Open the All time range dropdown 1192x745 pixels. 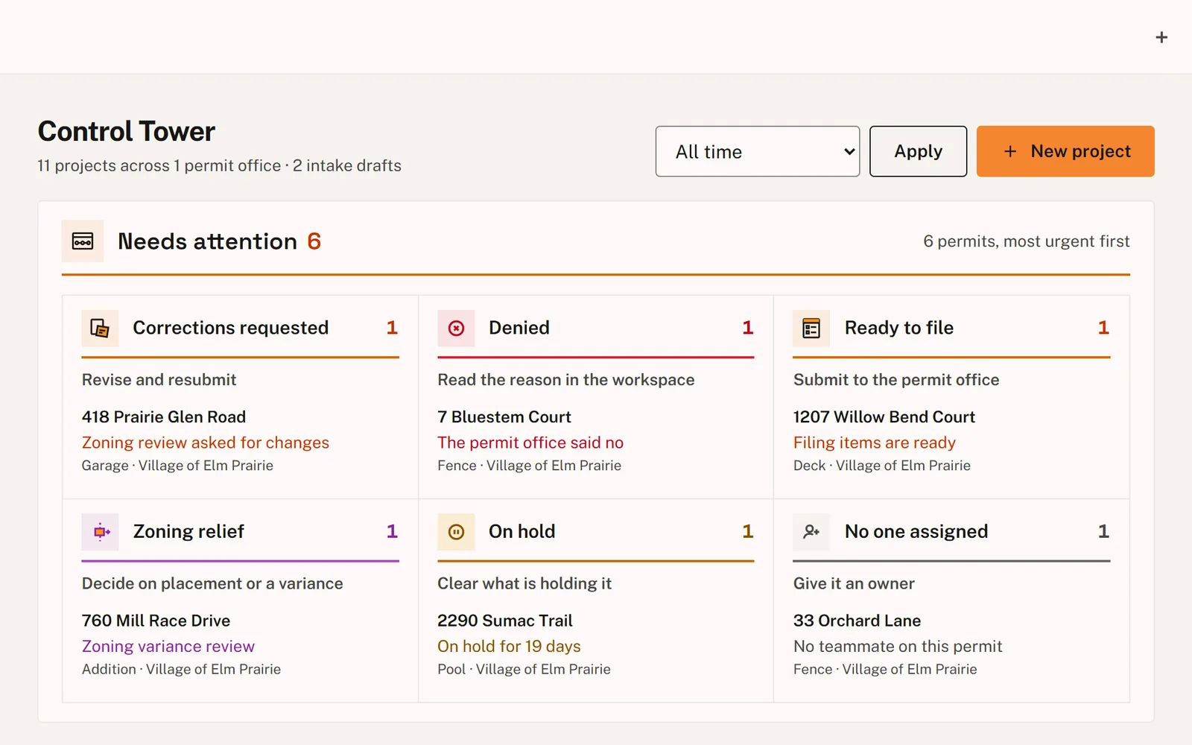[x=758, y=151]
